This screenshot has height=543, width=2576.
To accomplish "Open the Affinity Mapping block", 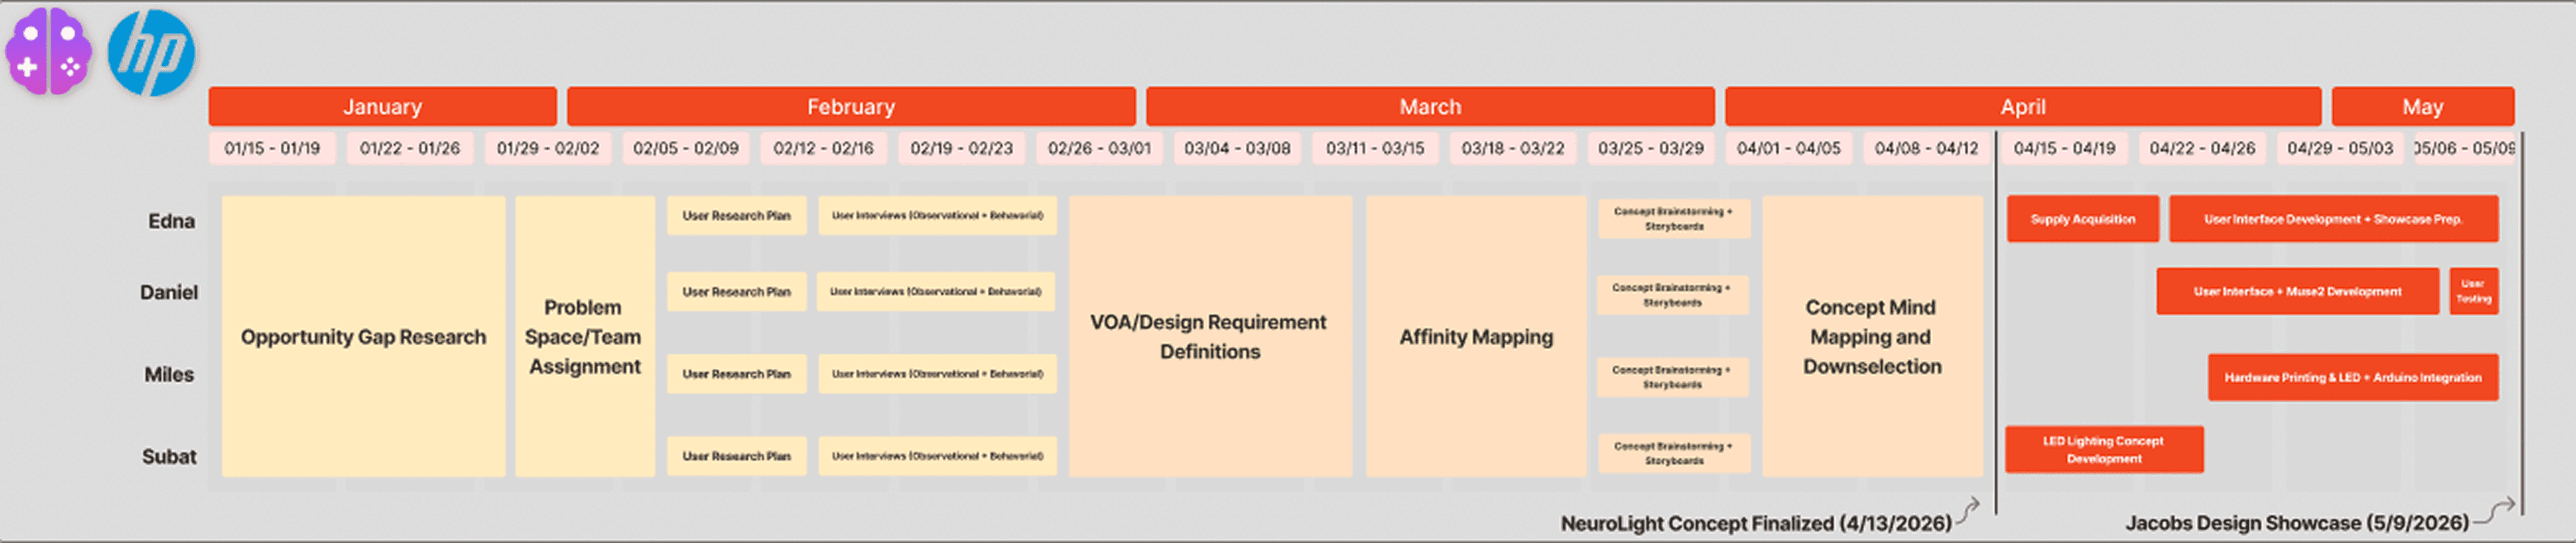I will 1476,337.
